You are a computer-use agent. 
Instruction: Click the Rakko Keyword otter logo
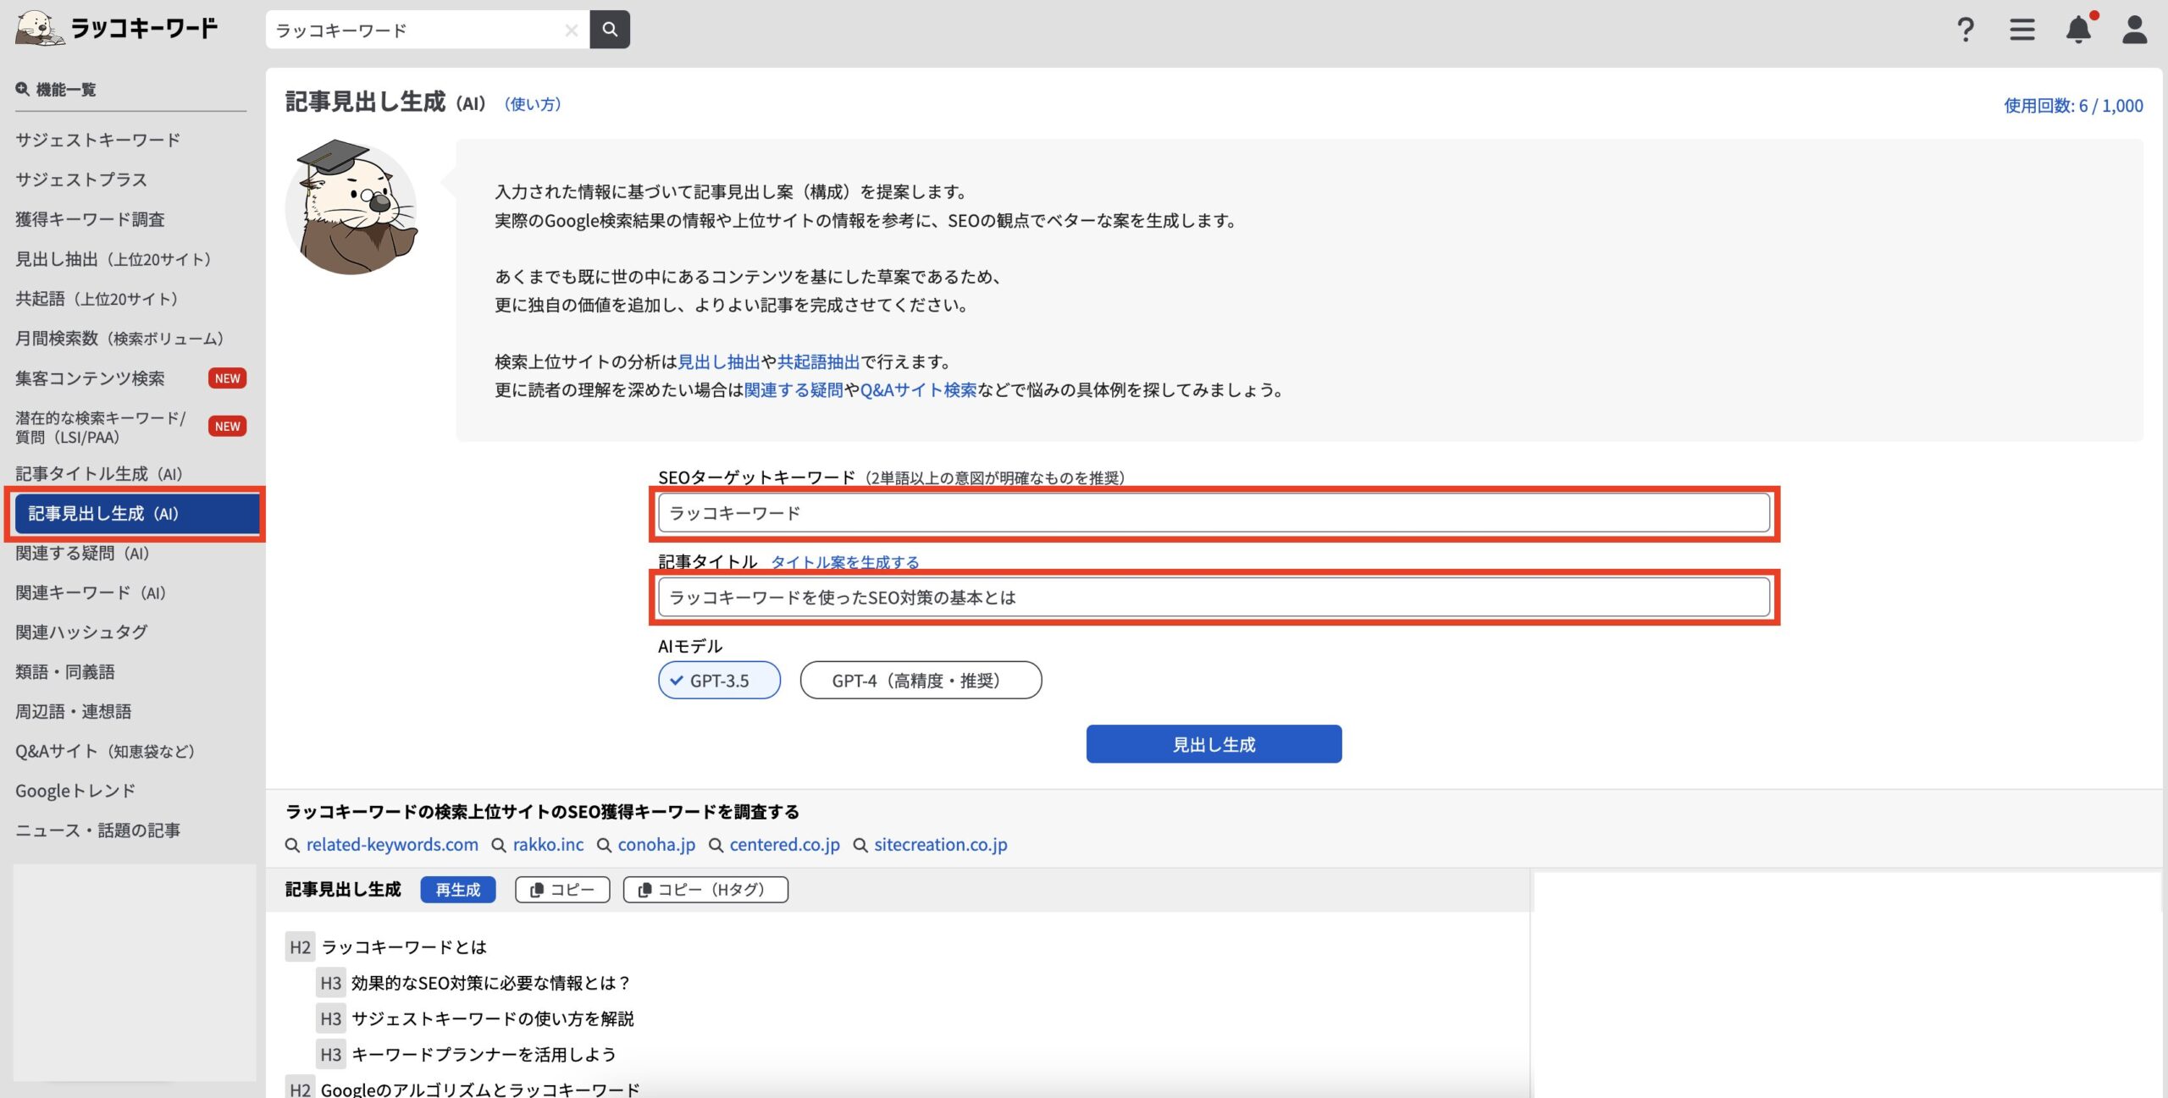pos(117,28)
